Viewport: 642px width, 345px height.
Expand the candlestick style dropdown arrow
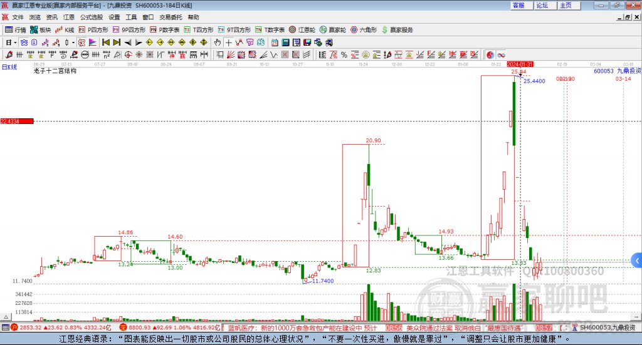click(x=73, y=43)
